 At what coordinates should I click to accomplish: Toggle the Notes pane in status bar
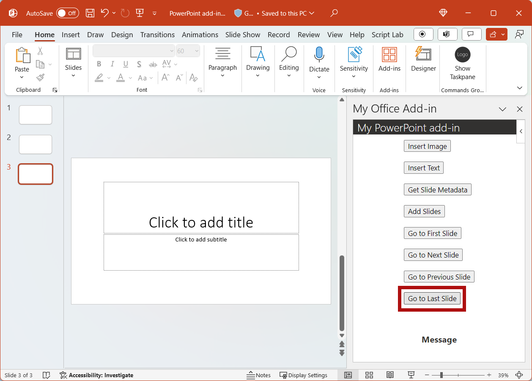click(x=258, y=375)
